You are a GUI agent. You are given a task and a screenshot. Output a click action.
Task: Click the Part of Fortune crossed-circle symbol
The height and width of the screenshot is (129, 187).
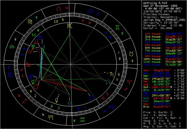(x=69, y=103)
